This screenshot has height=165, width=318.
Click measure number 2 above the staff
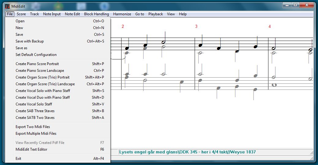tap(123, 26)
